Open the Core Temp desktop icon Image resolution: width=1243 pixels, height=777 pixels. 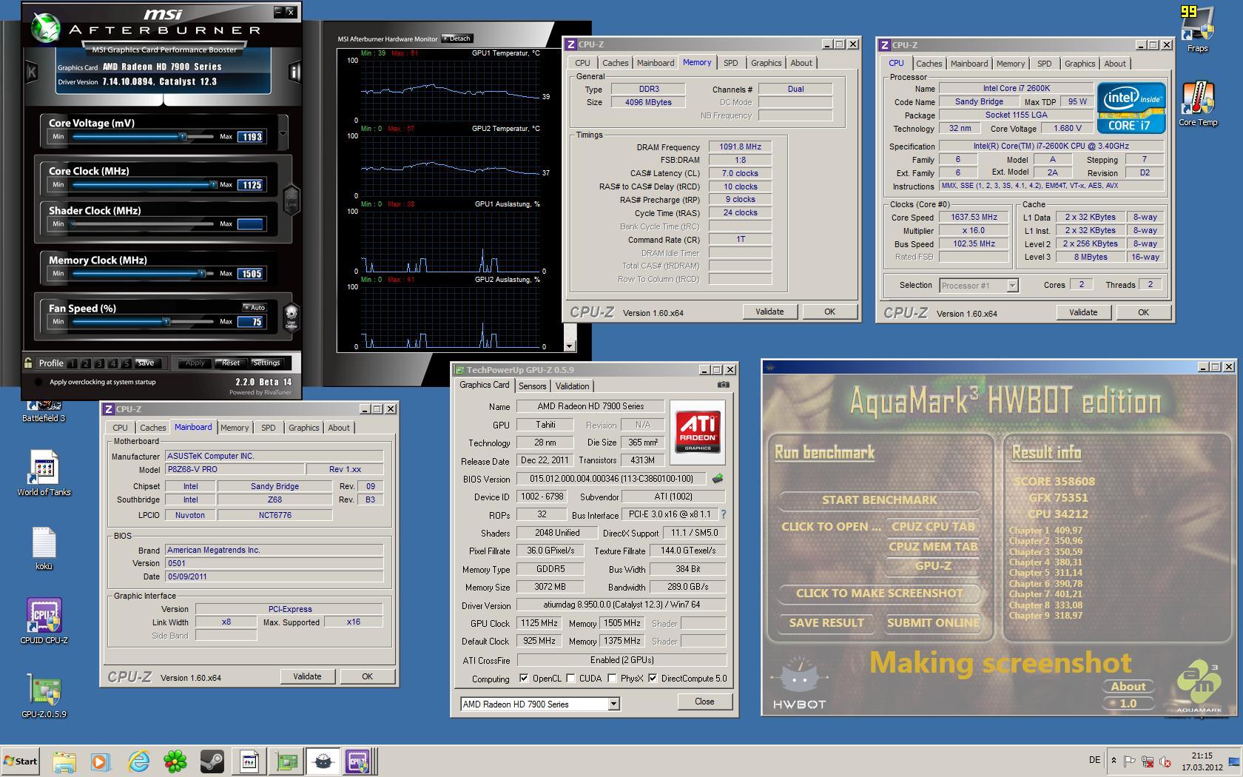tap(1198, 104)
